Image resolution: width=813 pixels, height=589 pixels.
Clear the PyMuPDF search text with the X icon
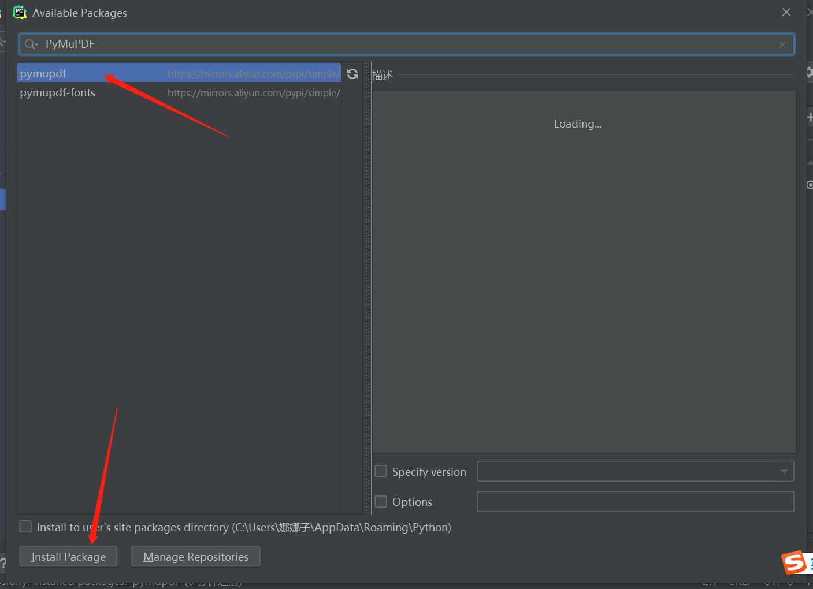click(x=782, y=44)
